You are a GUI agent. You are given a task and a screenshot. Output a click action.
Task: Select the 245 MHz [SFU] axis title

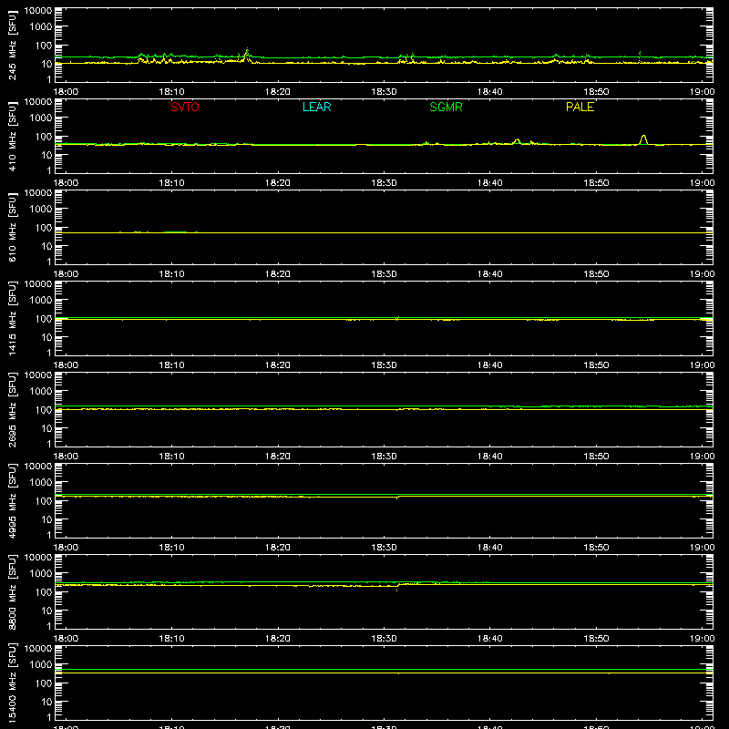12,45
